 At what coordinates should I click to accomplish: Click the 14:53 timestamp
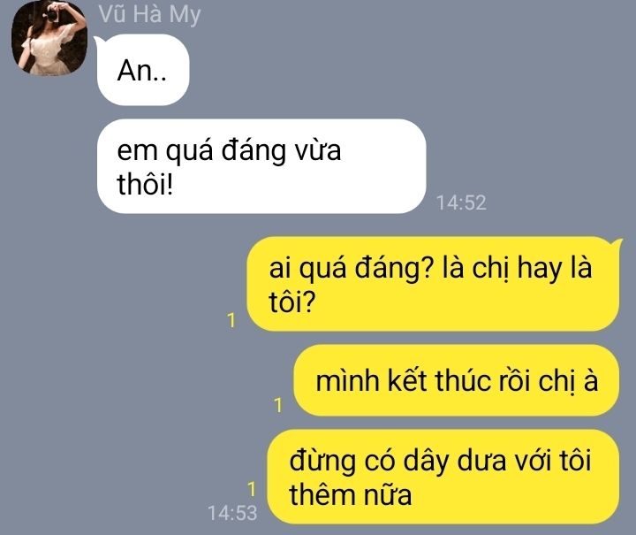click(x=232, y=513)
